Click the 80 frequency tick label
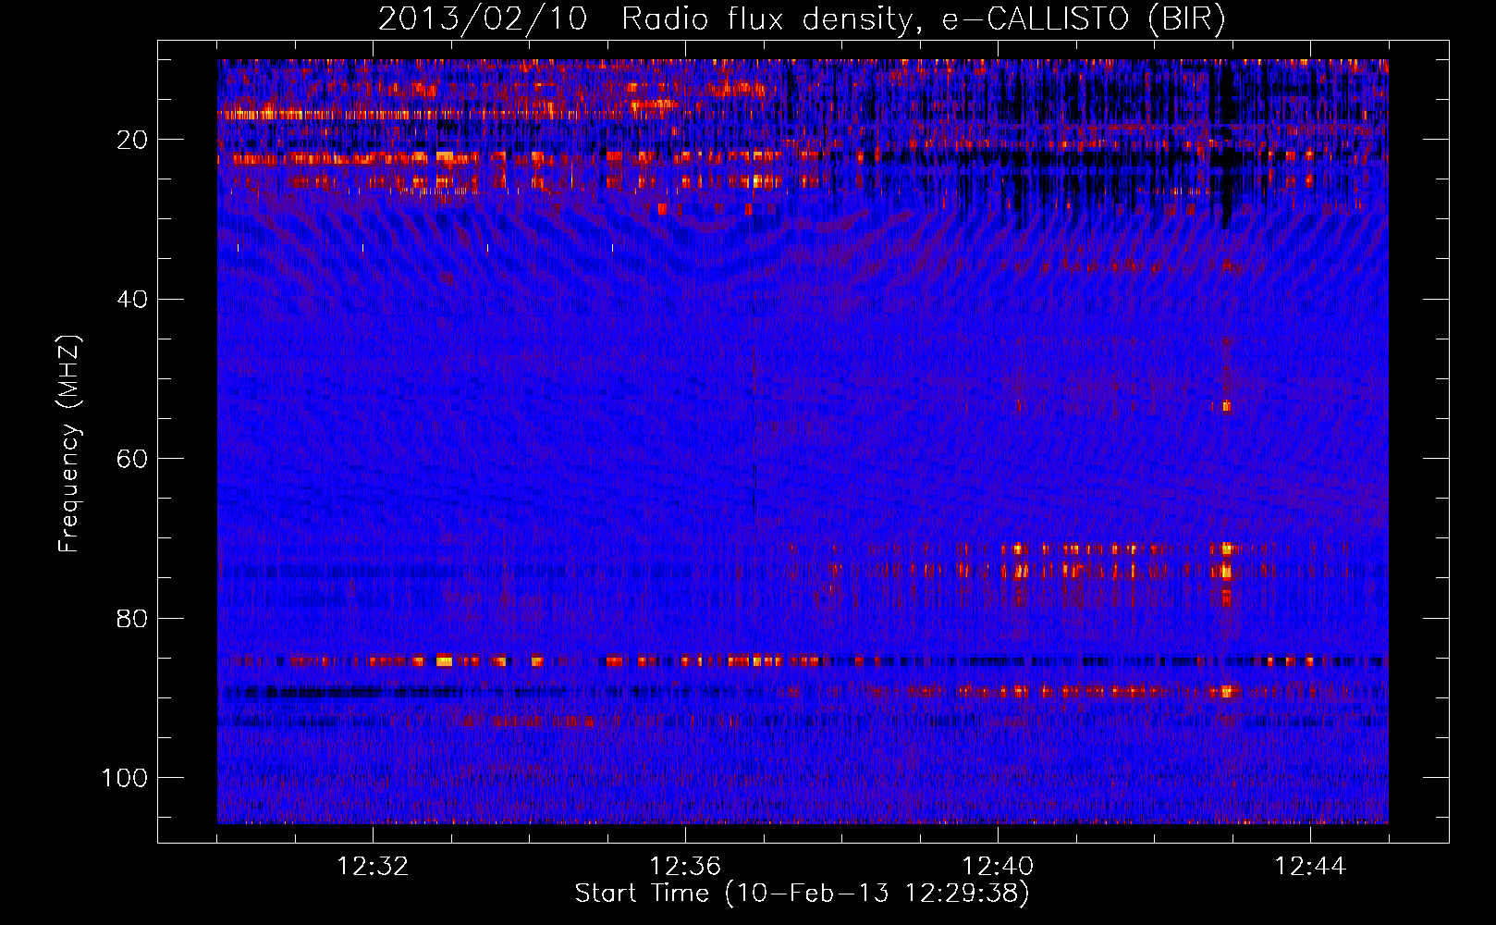 click(x=132, y=619)
